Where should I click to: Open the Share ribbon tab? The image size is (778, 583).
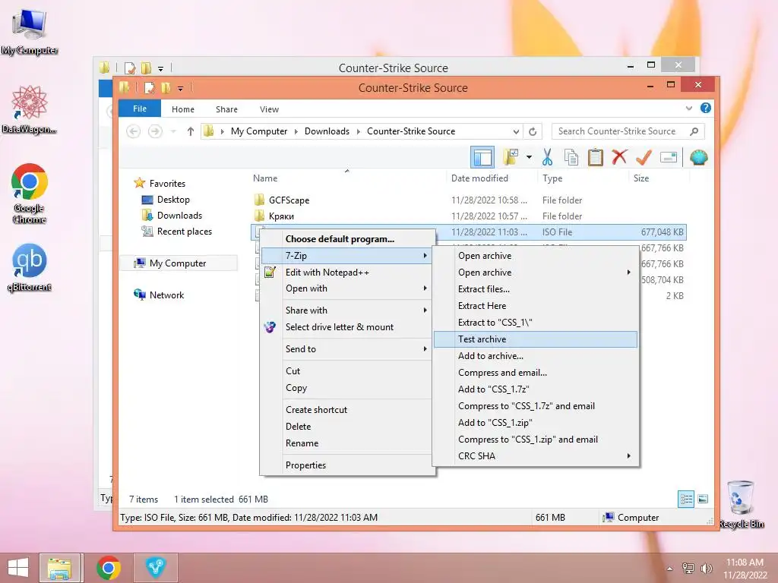226,109
